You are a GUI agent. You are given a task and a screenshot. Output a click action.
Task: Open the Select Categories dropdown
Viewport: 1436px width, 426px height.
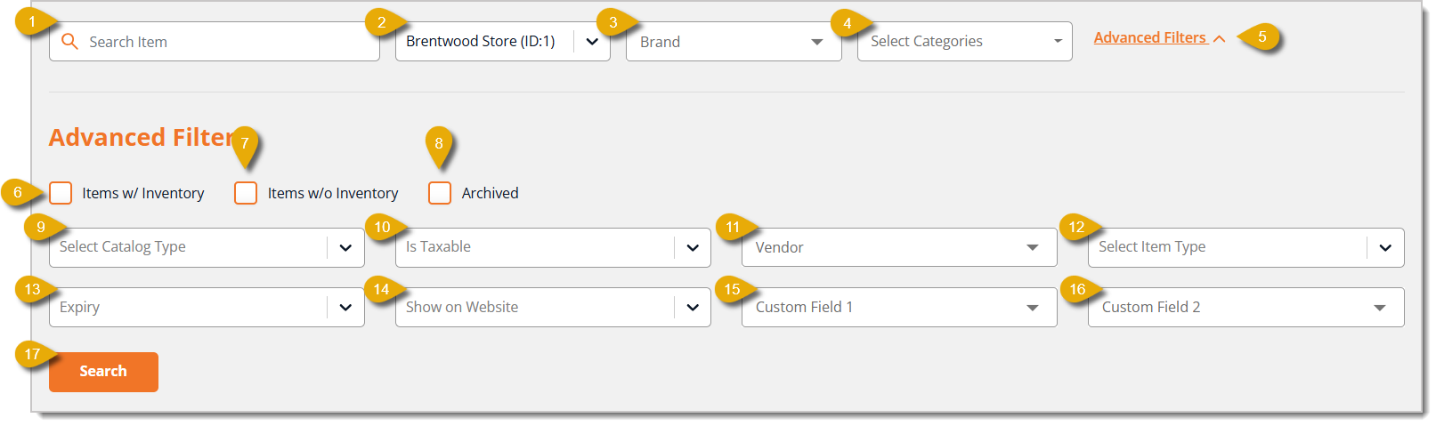click(x=964, y=42)
